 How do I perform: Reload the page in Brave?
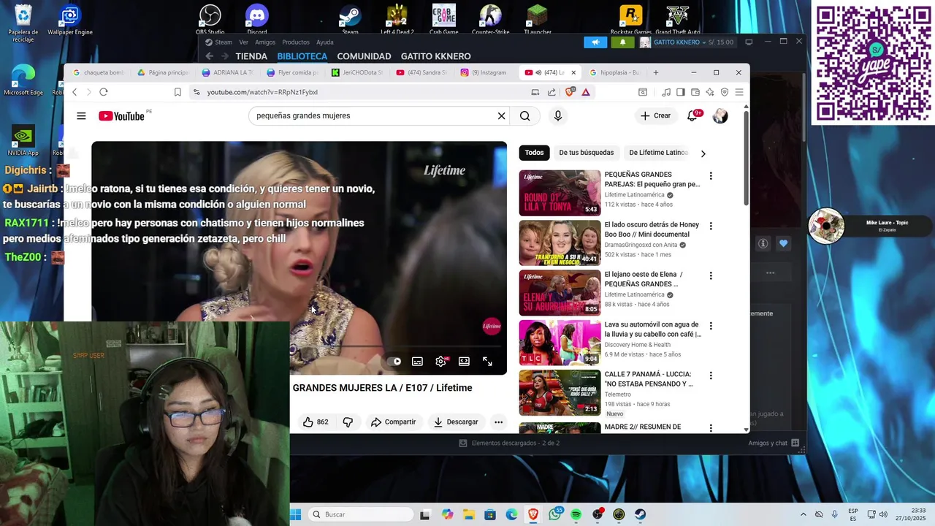tap(103, 92)
